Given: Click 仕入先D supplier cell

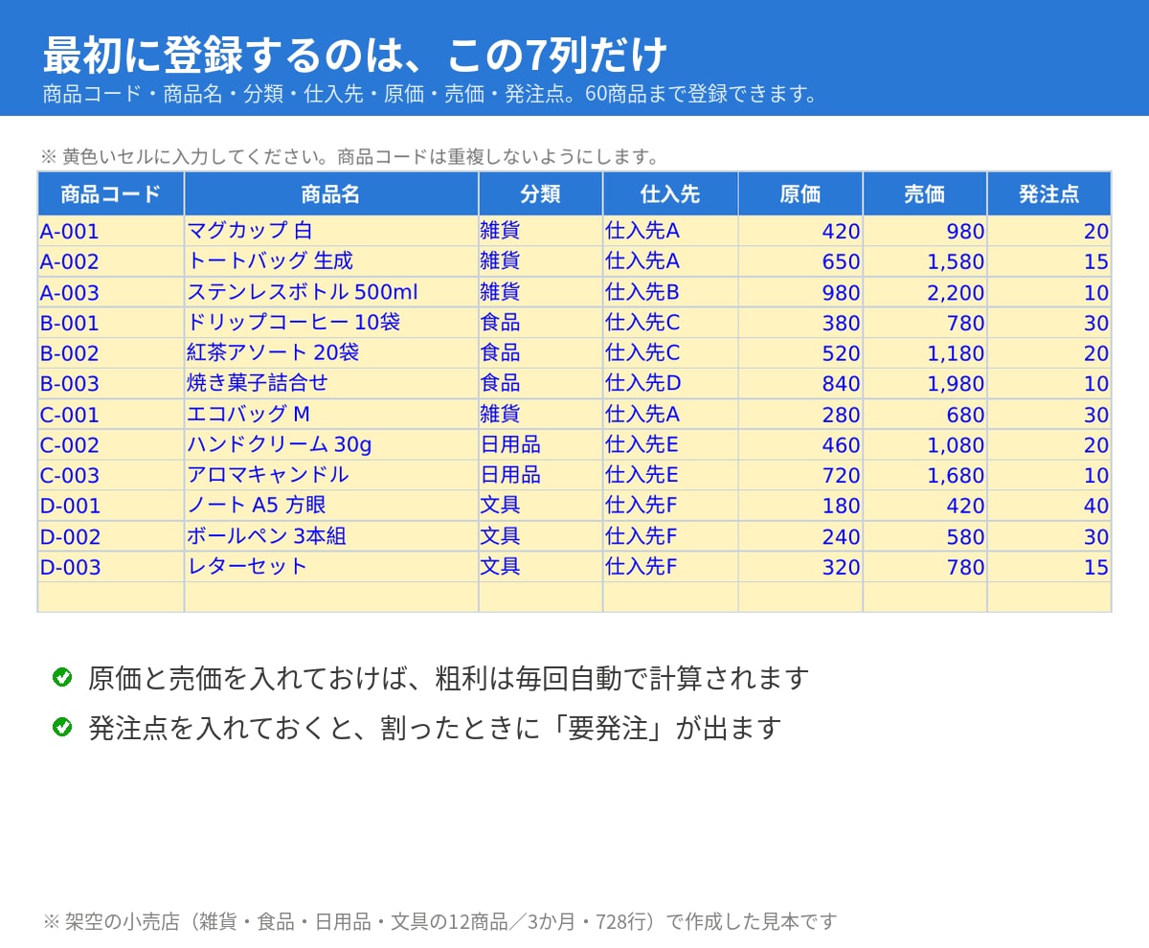Looking at the screenshot, I should [670, 384].
